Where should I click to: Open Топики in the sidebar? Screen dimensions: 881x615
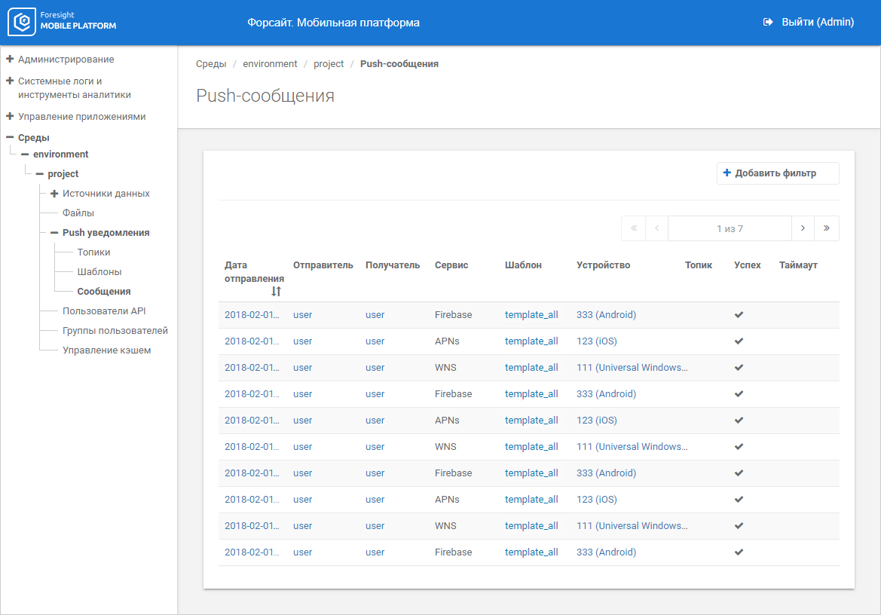(93, 252)
